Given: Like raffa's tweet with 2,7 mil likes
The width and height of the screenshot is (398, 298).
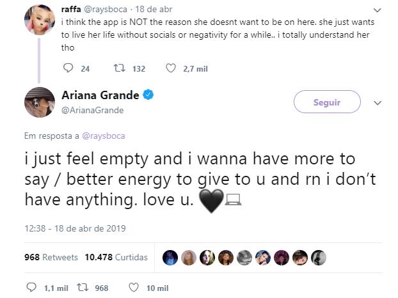Looking at the screenshot, I should point(171,68).
